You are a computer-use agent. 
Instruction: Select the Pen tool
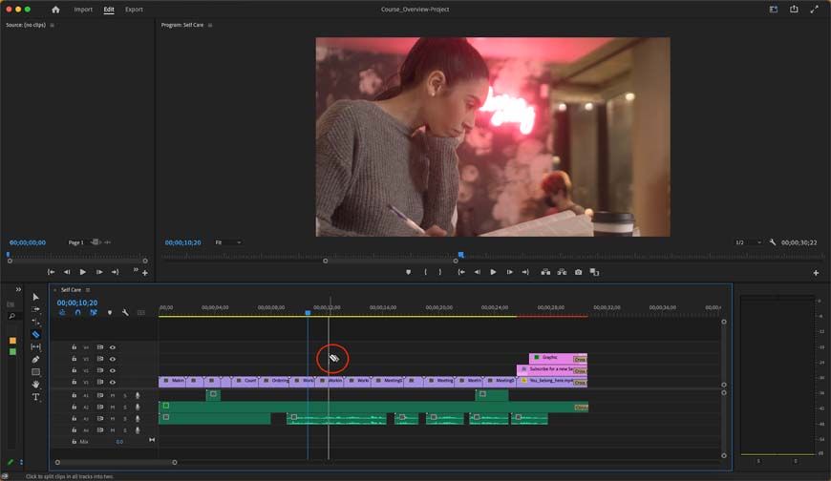[x=35, y=359]
